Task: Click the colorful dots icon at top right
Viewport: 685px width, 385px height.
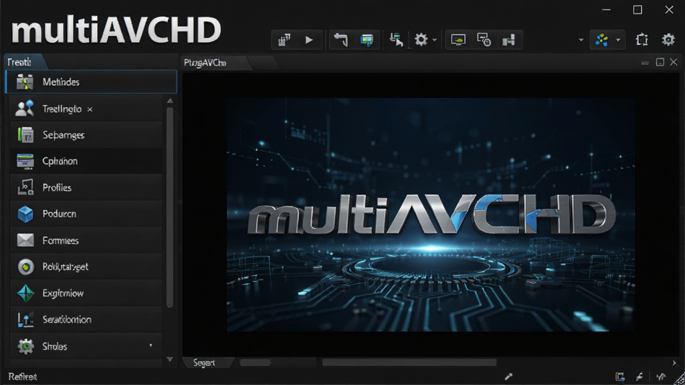Action: click(x=601, y=40)
